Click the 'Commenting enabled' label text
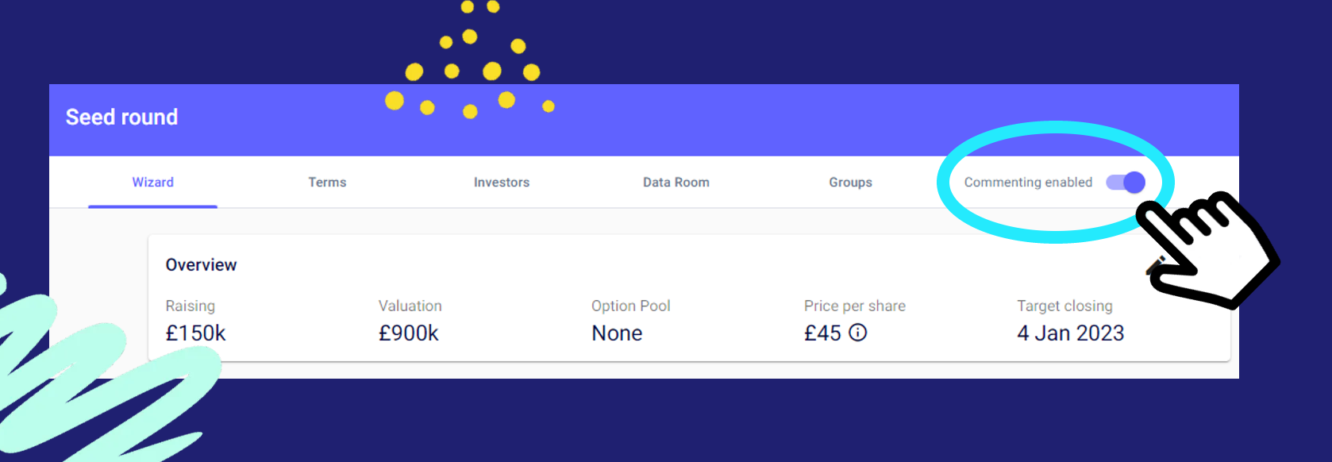The height and width of the screenshot is (462, 1332). 1028,183
